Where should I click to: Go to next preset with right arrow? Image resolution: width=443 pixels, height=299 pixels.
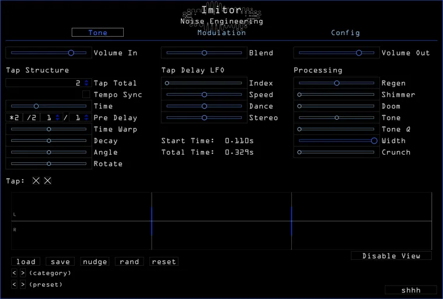23,284
